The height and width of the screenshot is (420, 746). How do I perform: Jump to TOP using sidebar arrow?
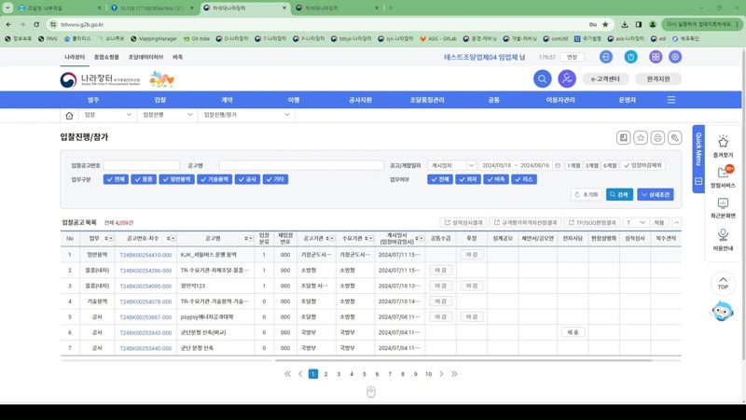tap(723, 283)
